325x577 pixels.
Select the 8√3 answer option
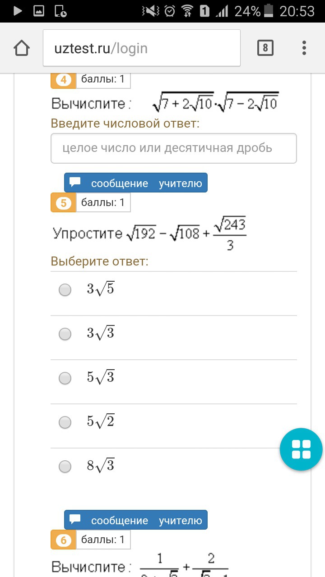tap(65, 466)
